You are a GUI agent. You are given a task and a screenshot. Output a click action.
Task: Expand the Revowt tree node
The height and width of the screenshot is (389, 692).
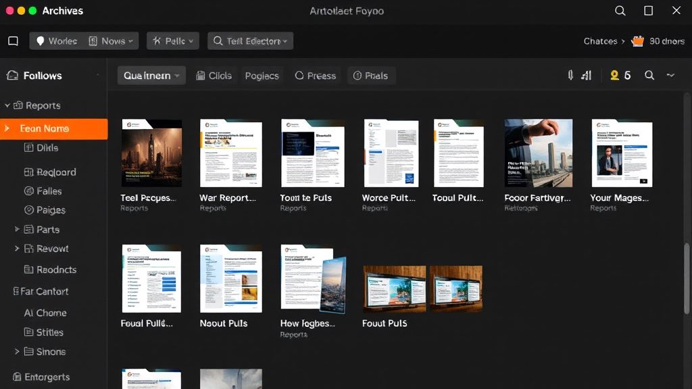(17, 249)
